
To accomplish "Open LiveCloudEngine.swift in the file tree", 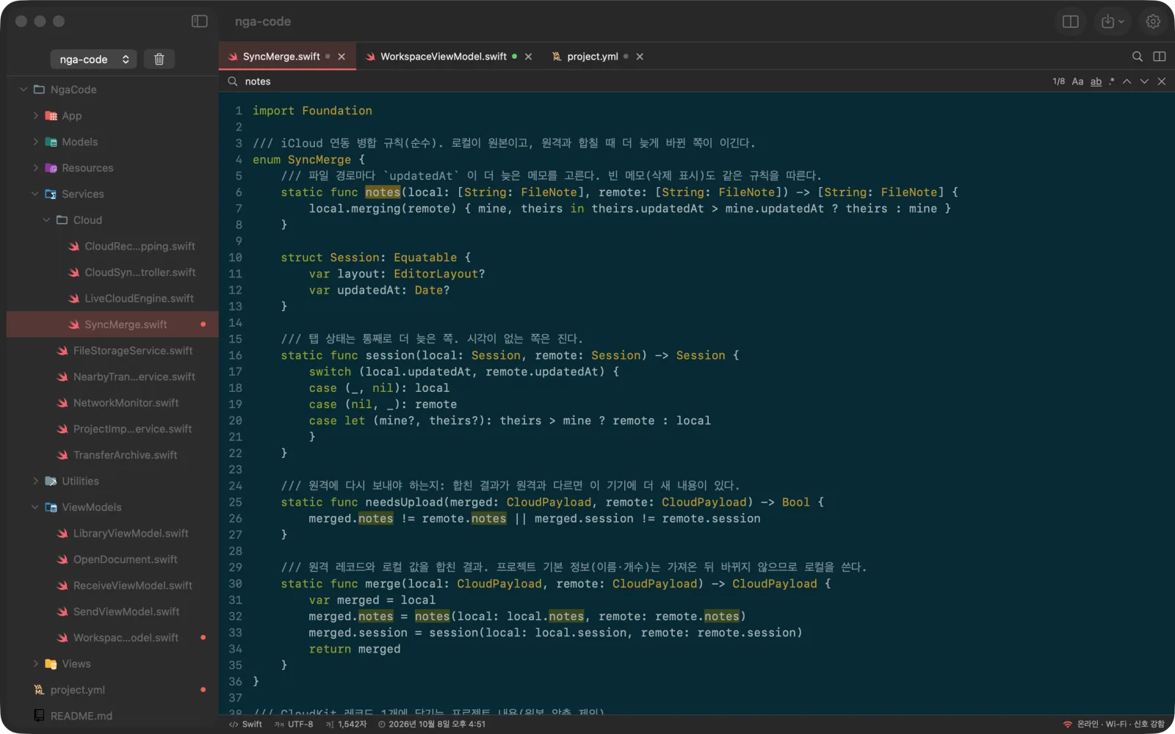I will (112, 299).
